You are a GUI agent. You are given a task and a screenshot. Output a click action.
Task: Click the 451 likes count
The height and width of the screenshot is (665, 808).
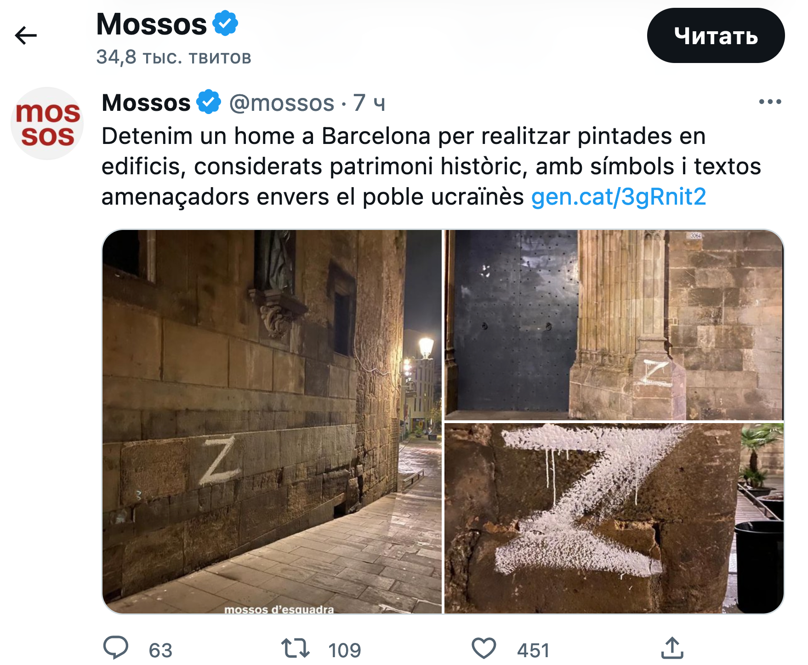point(533,650)
